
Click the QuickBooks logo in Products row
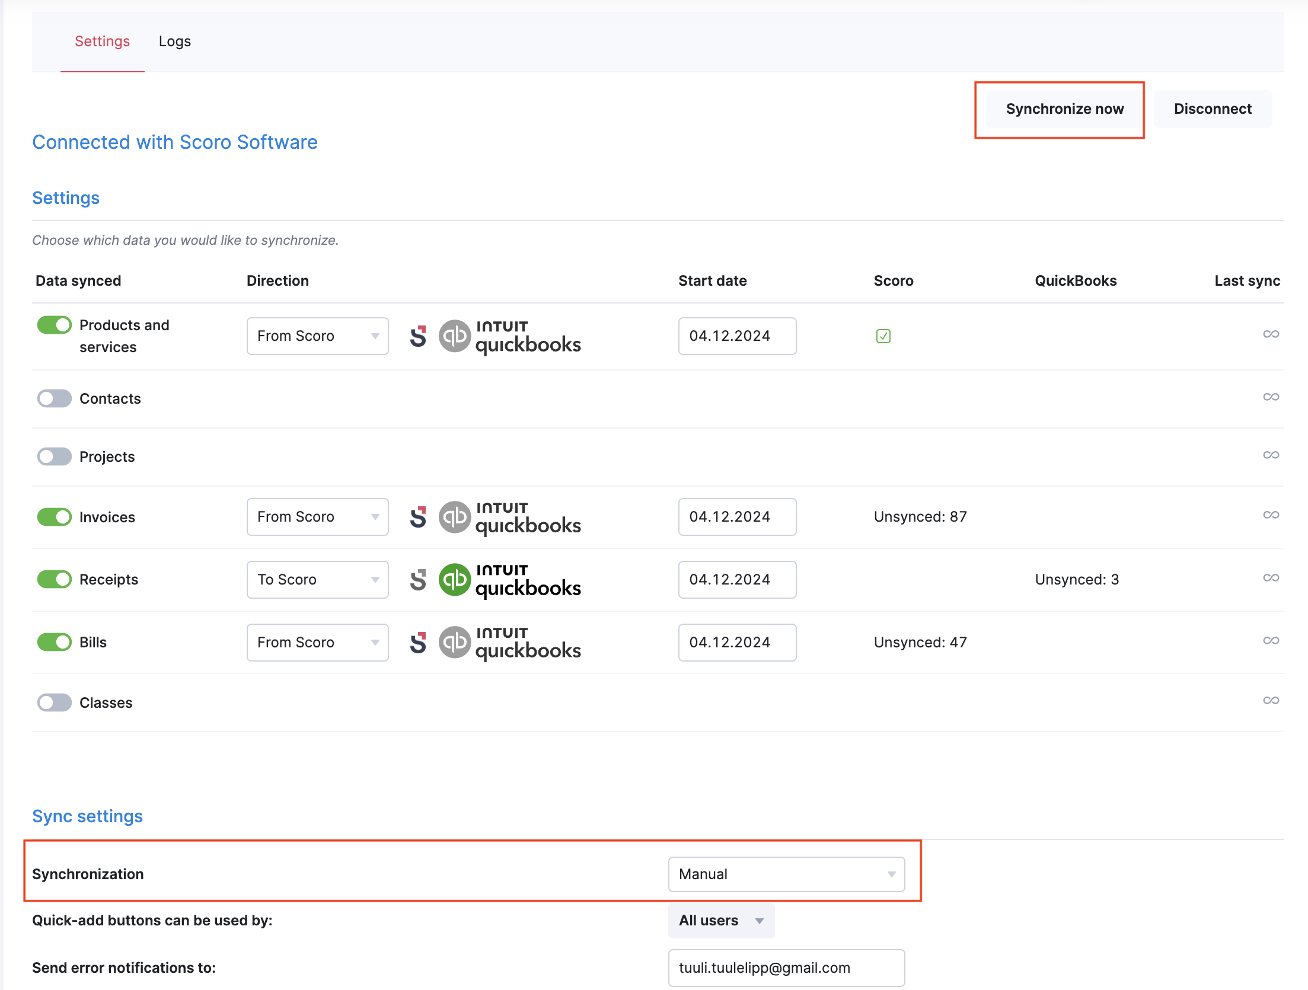(x=510, y=337)
